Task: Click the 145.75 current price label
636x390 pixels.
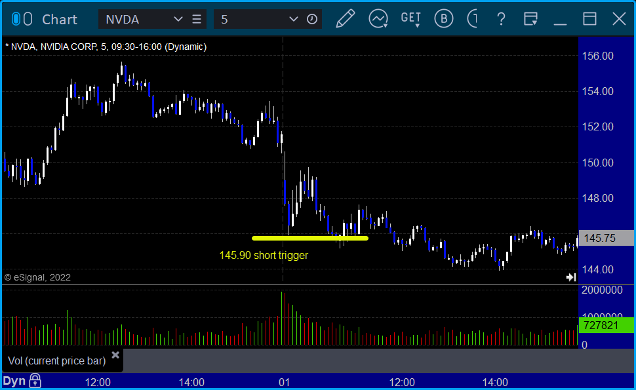Action: [606, 238]
